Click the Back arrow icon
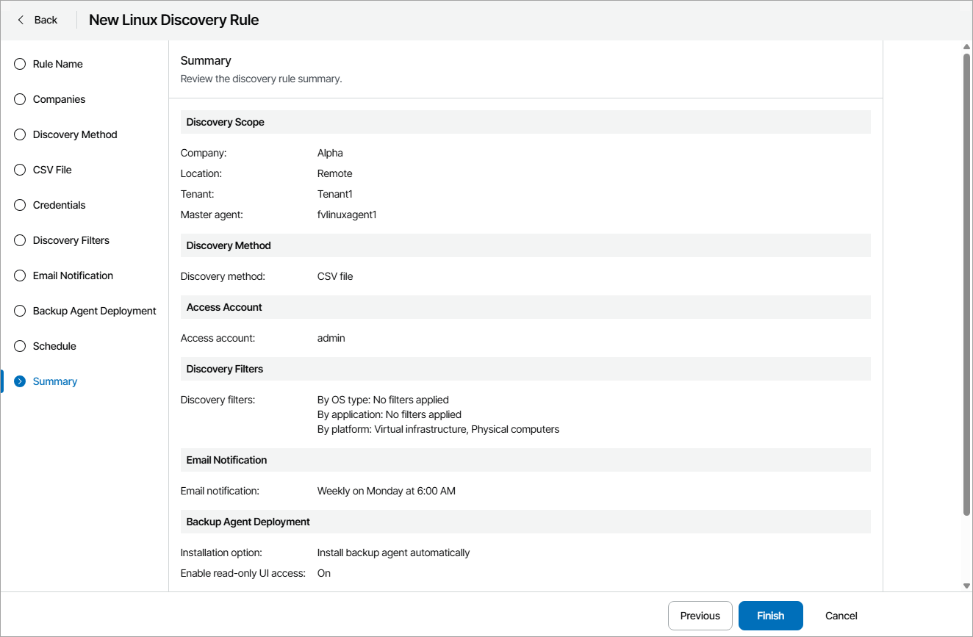Viewport: 973px width, 637px height. coord(21,20)
